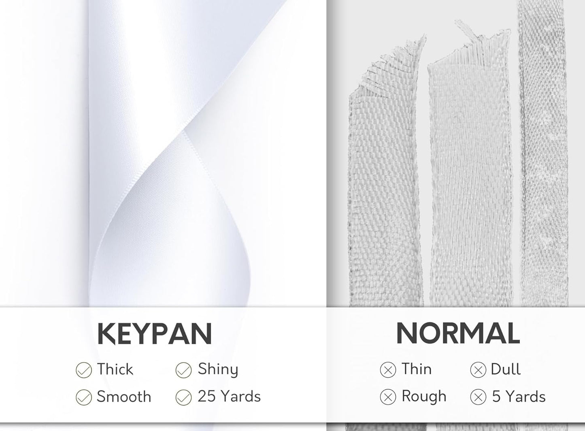The width and height of the screenshot is (585, 431).
Task: Click the X icon next to Rough
Action: click(x=388, y=397)
